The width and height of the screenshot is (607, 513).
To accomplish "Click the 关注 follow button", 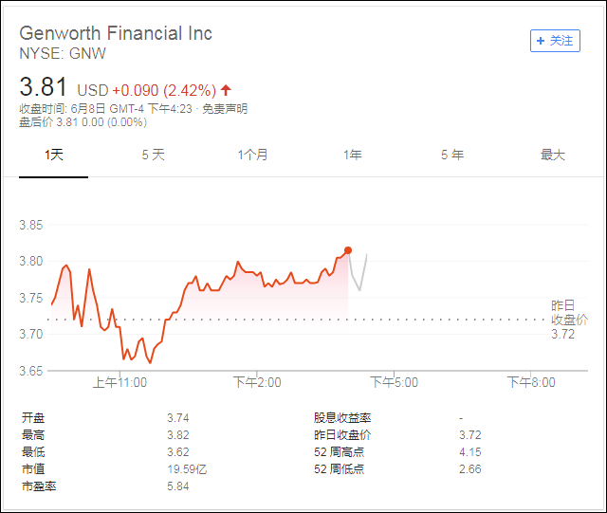I will pos(555,41).
